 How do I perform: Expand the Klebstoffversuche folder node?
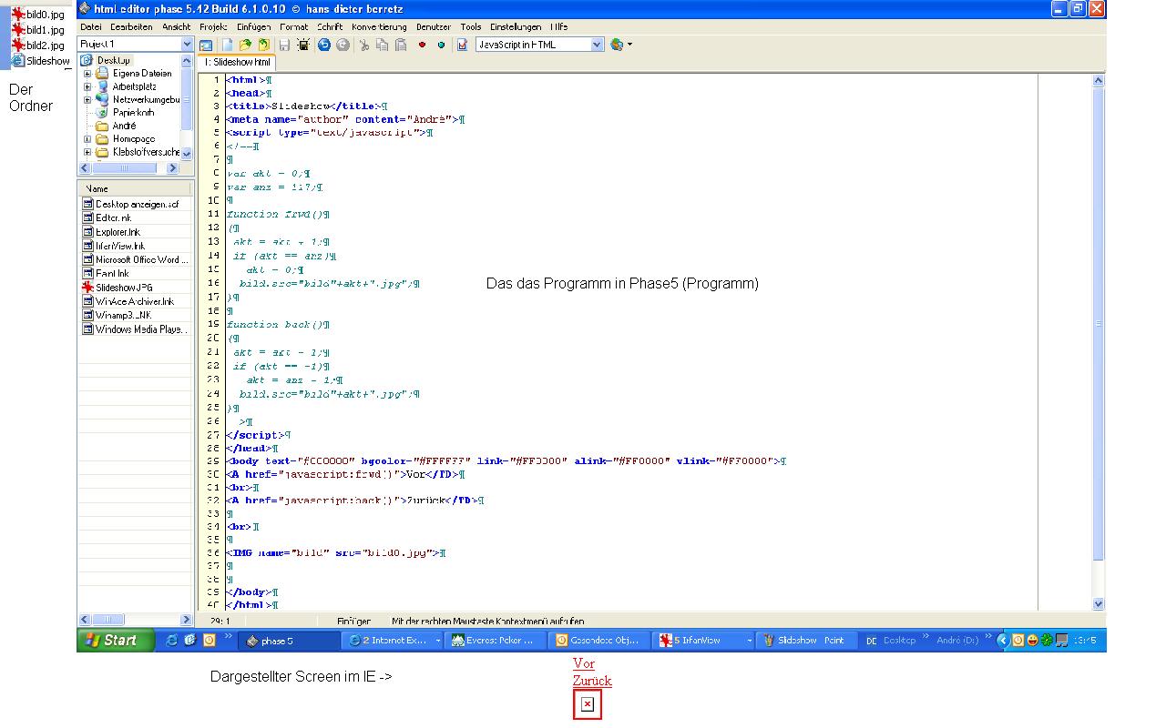87,153
